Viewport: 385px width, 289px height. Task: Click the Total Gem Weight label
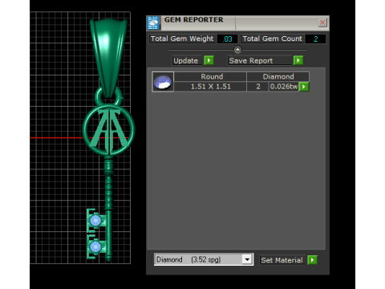[182, 39]
